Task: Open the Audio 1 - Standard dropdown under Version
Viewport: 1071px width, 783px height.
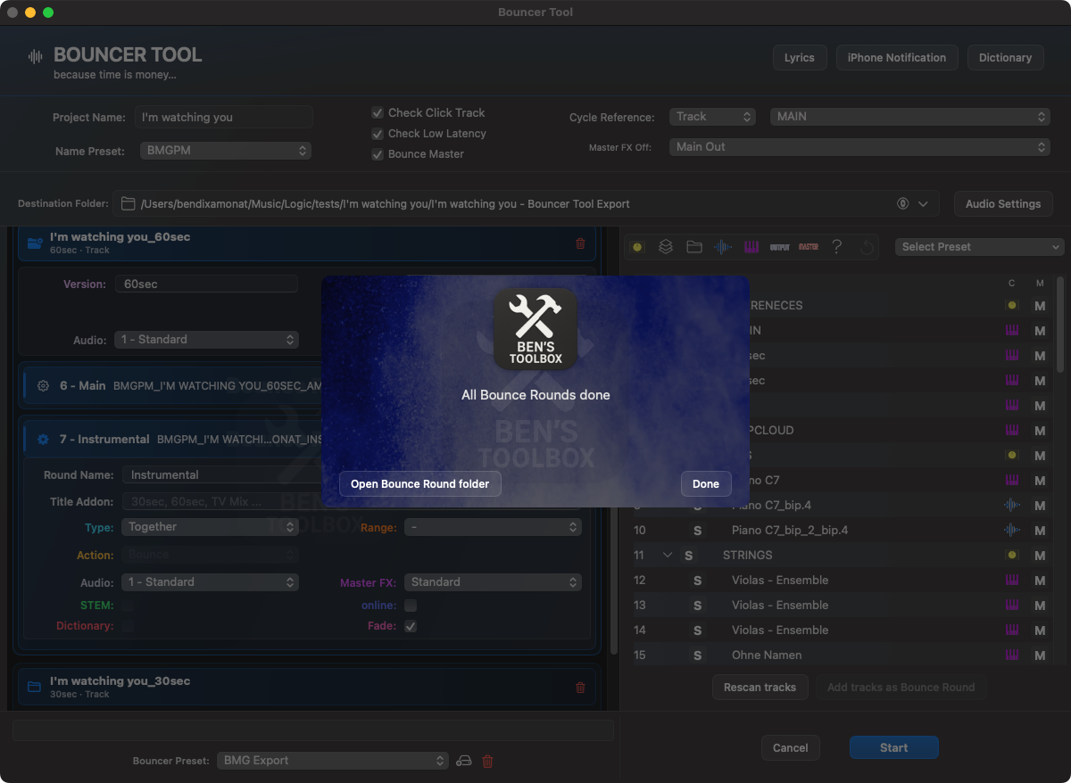Action: 207,340
